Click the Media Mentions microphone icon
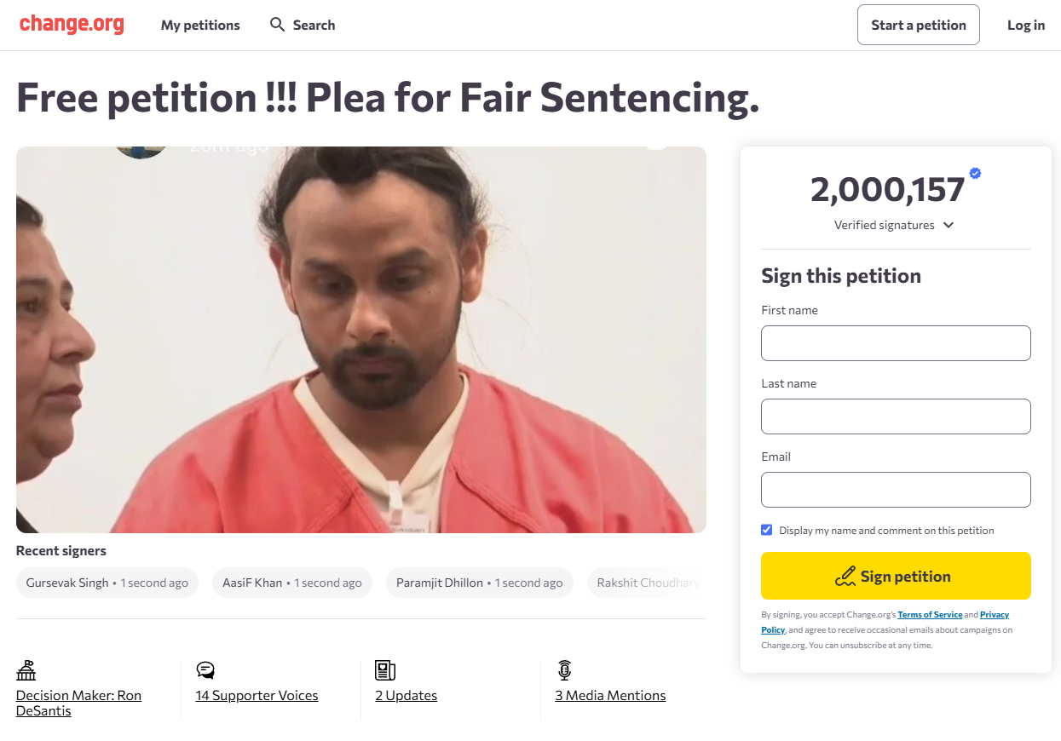Screen dimensions: 1061x741 click(x=564, y=670)
